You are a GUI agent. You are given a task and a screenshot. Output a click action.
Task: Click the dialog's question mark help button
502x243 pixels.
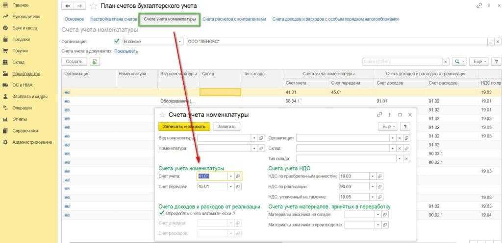pyautogui.click(x=405, y=127)
